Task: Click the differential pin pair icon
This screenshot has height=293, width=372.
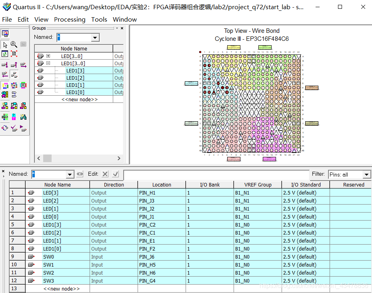Action: (x=14, y=94)
